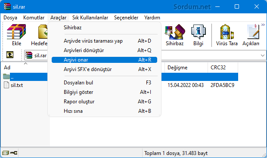Click the sil.rar archive icon in address bar
Screen dimensions: 267x158
coord(29,56)
